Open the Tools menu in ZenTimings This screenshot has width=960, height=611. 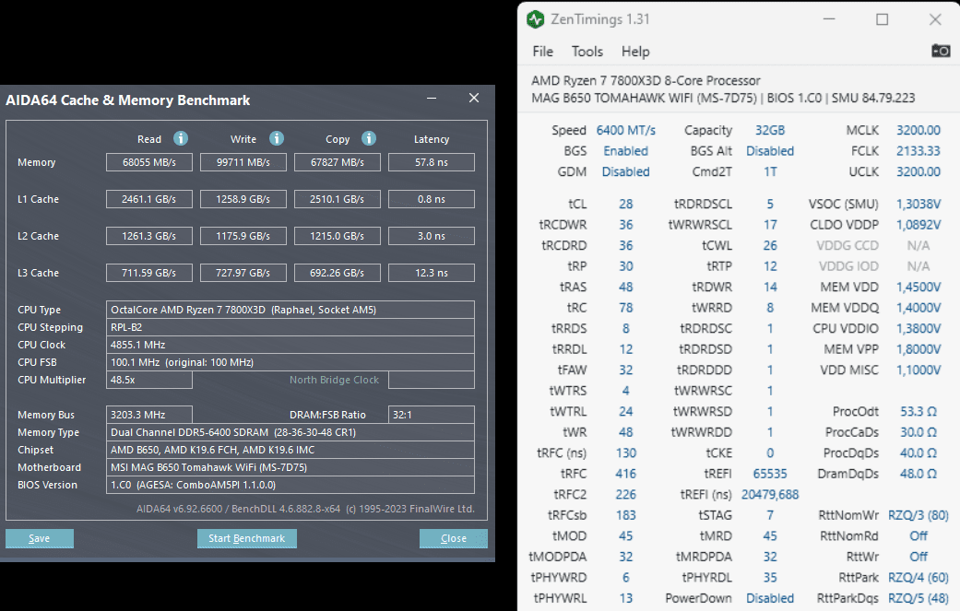pos(587,52)
